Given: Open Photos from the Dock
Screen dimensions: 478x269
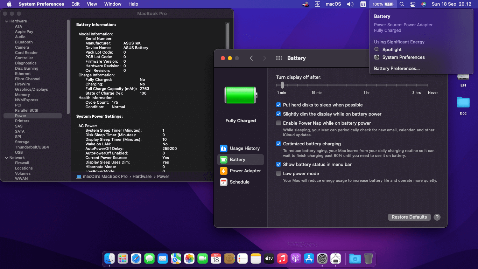Looking at the screenshot, I should coord(189,259).
